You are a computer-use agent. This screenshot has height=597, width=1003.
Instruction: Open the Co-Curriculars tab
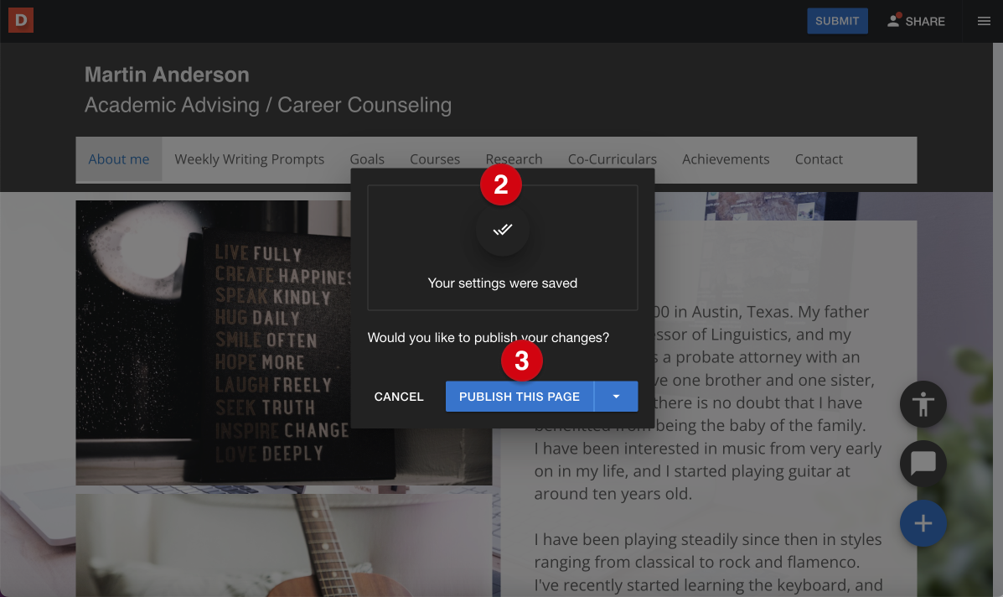[613, 159]
